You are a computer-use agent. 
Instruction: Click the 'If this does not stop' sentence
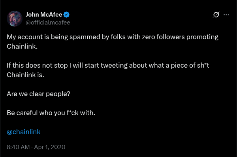coord(108,70)
